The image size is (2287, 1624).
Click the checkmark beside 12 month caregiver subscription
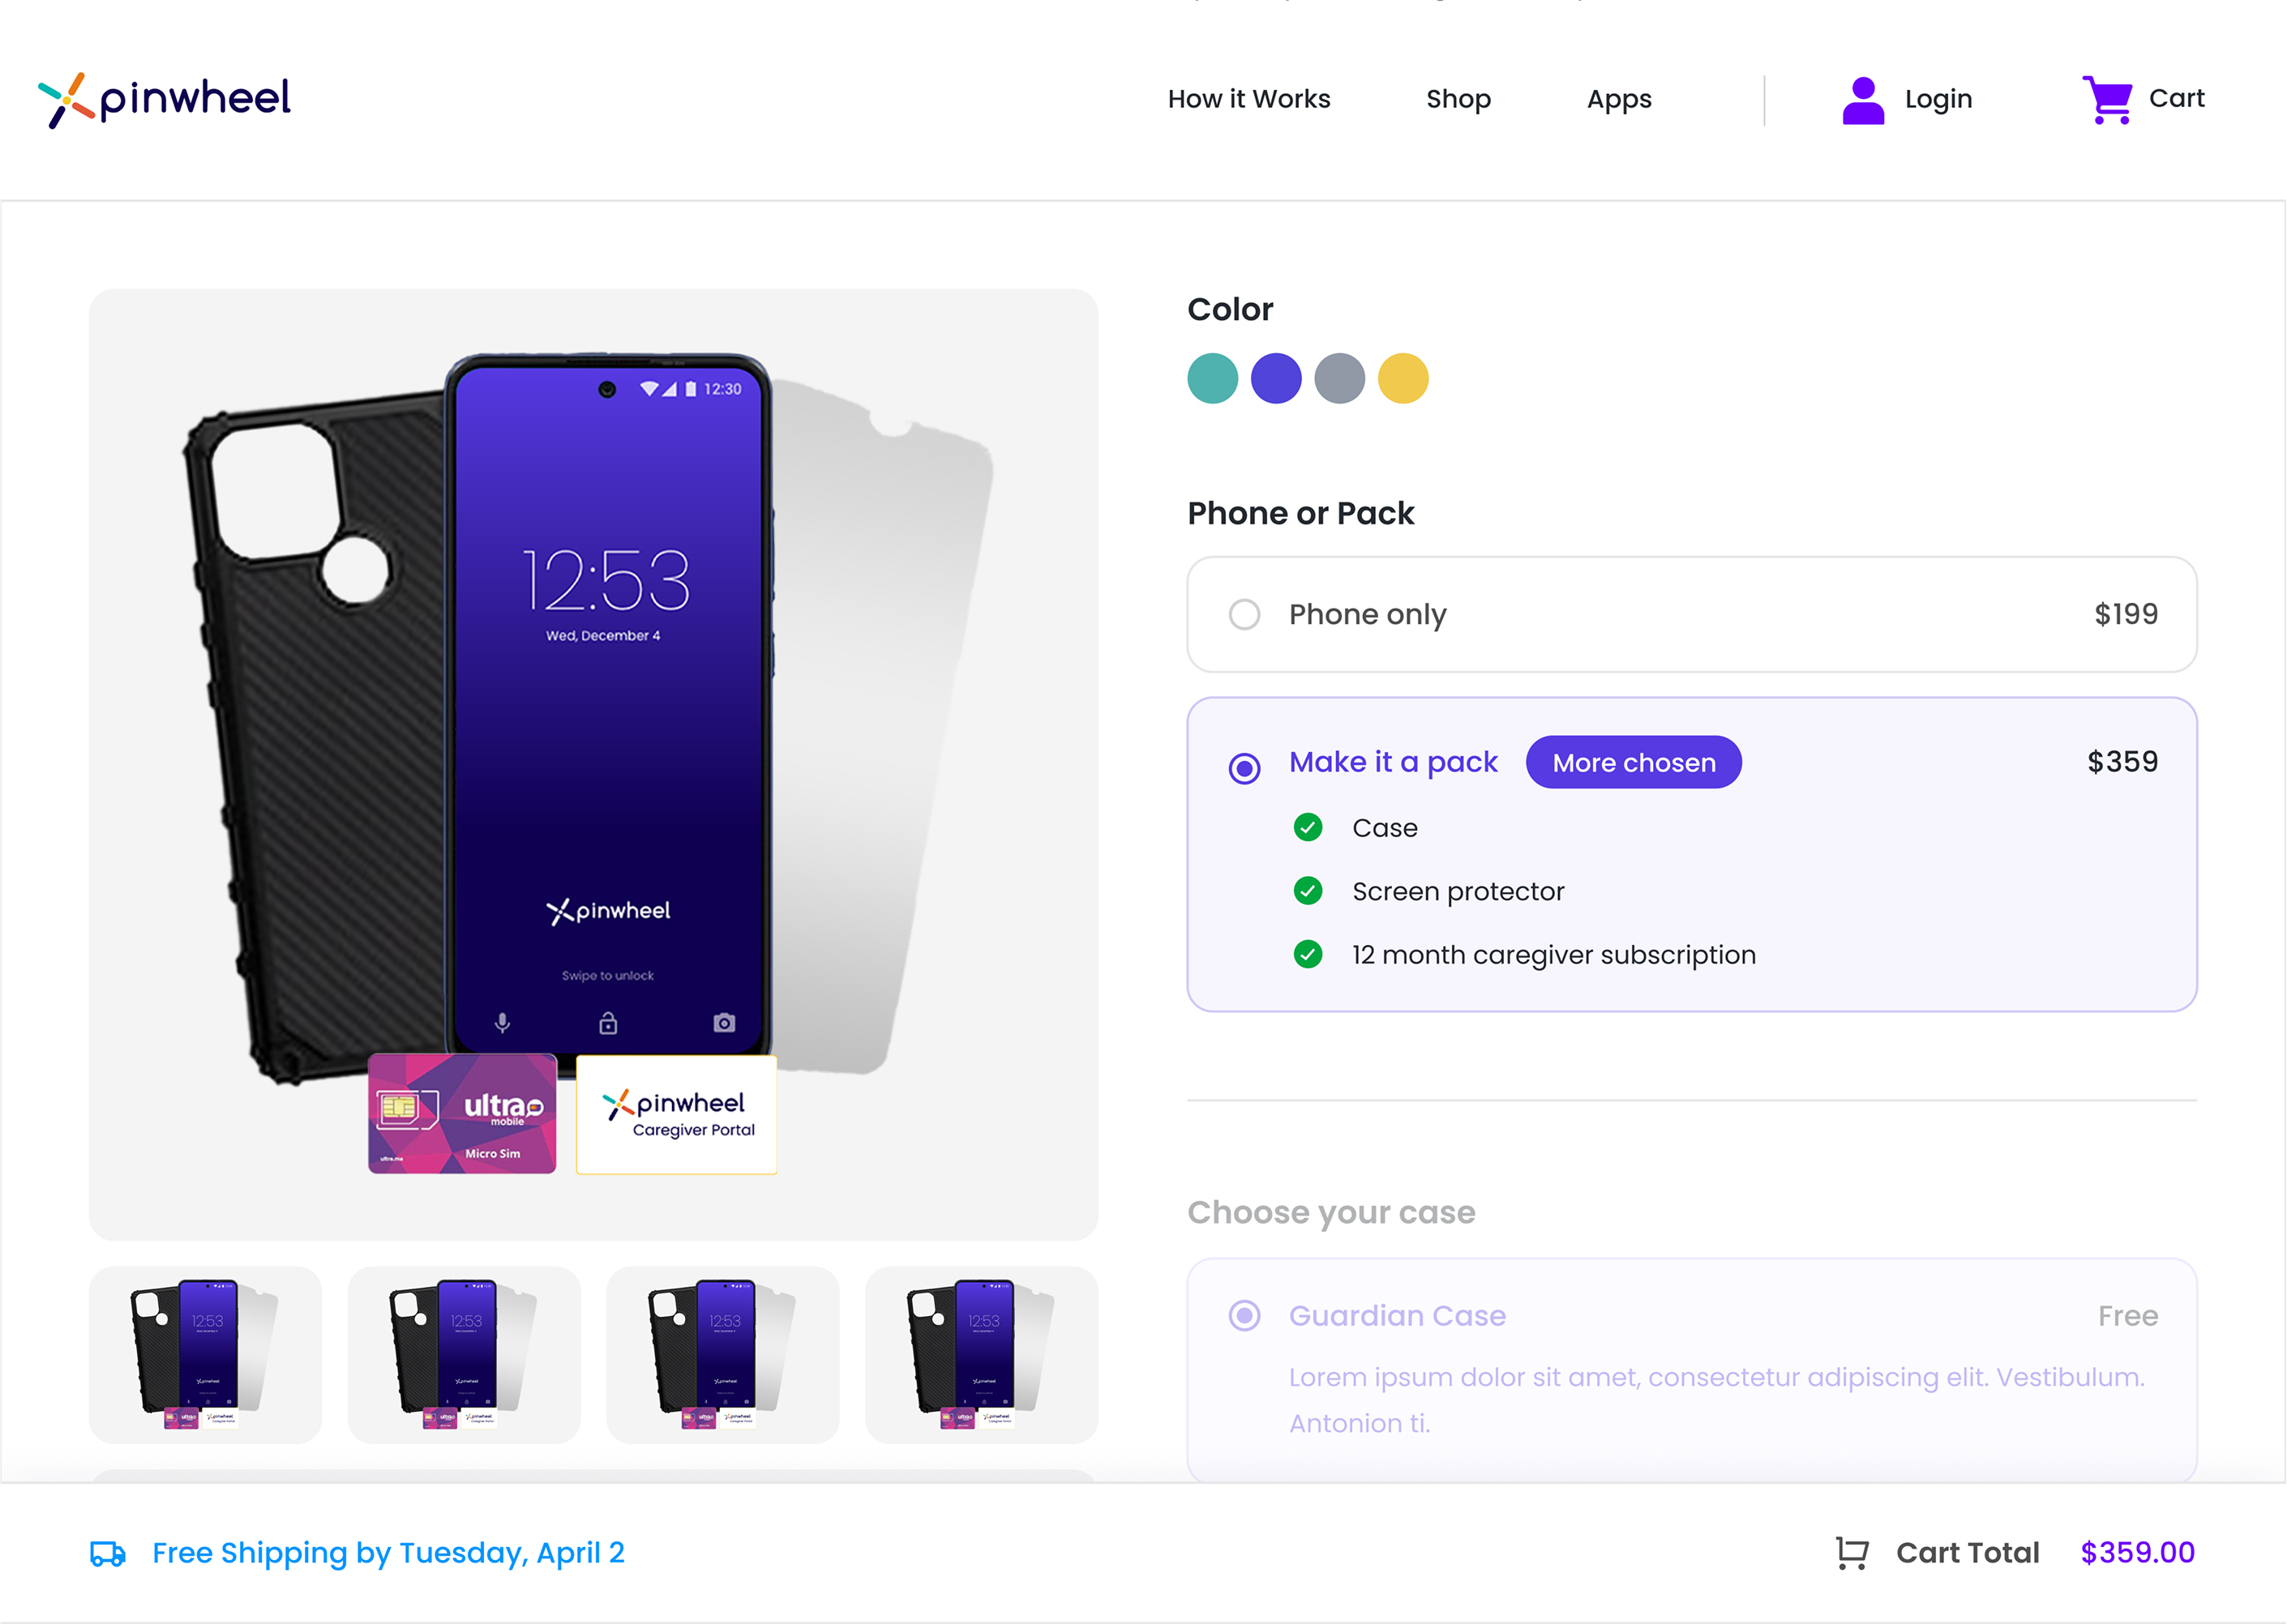[x=1308, y=955]
